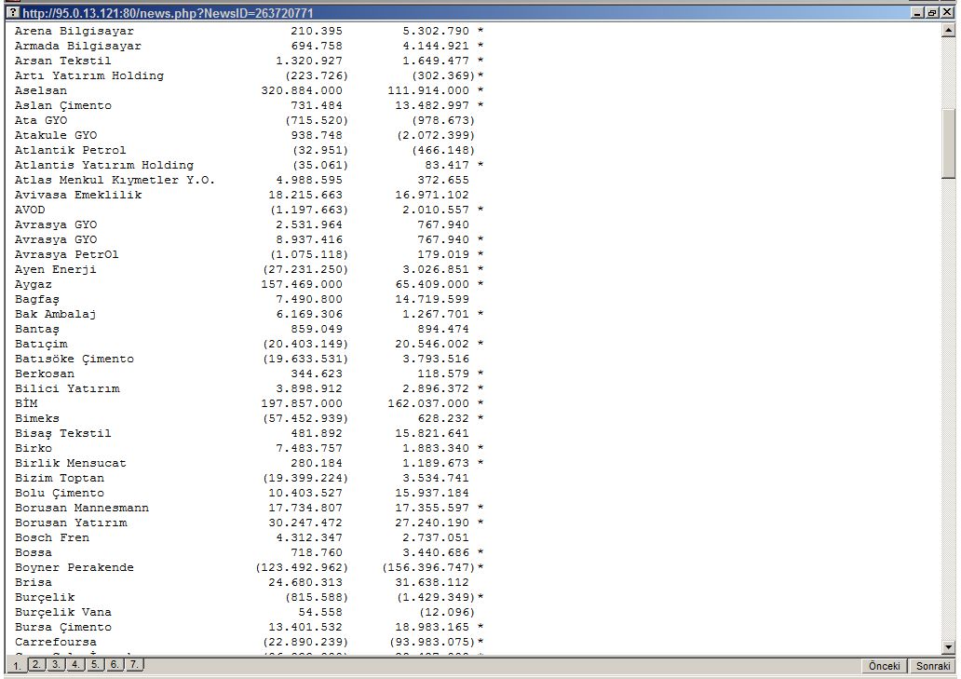Click BİM's value 197.857.000
Viewport: 961px width, 679px height.
302,404
